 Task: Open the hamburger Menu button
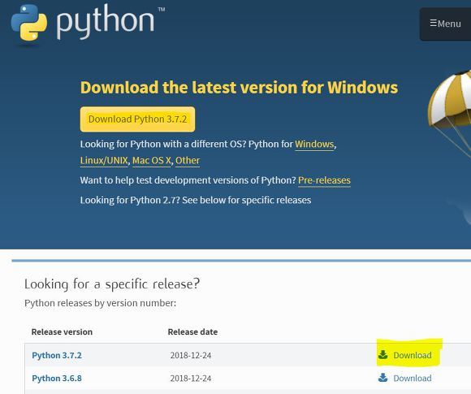445,24
